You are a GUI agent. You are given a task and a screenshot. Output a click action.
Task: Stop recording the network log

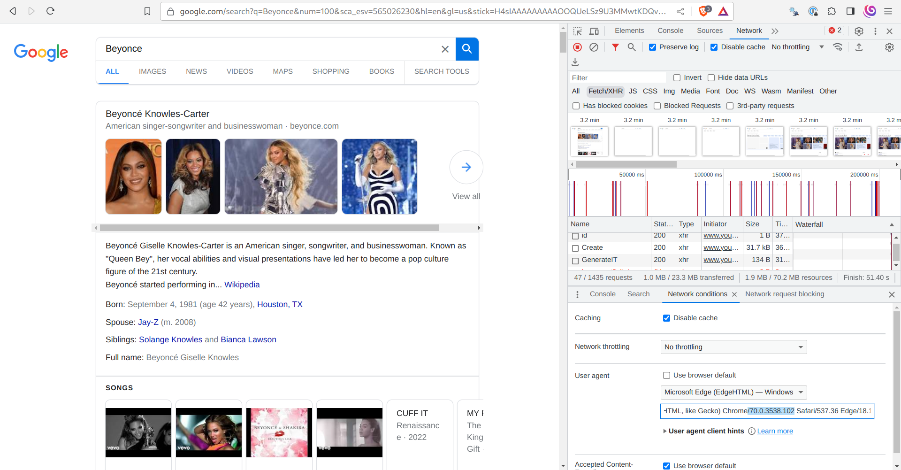[577, 47]
